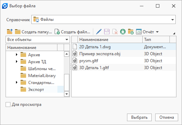Click the folder with download arrow icon
Viewport: 182px width, 125px height.
131,32
